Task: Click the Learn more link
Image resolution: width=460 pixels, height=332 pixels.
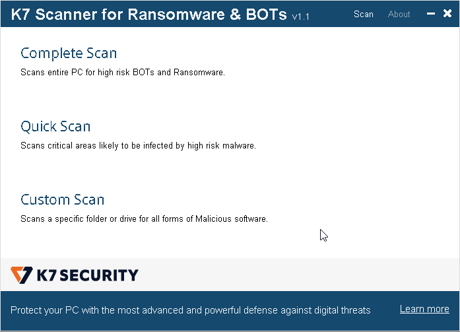Action: pos(424,309)
